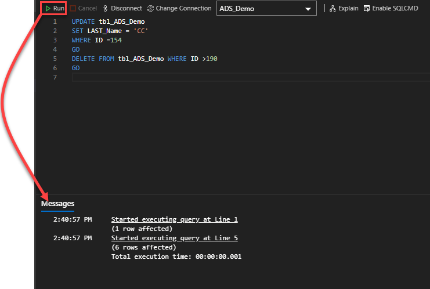Screen dimensions: 430x289
Task: Click the UPDATE keyword on line 1
Action: (x=84, y=21)
